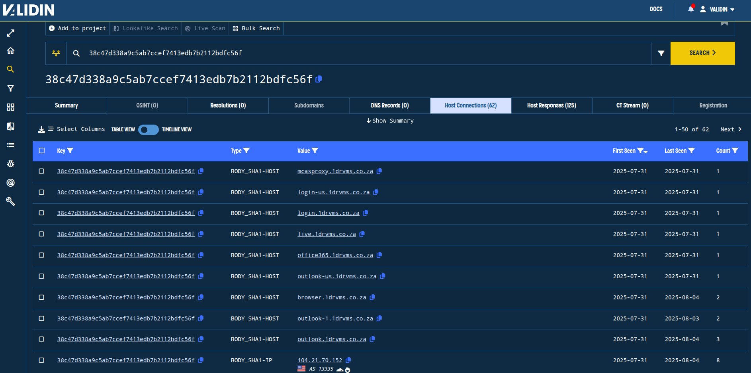This screenshot has height=373, width=751.
Task: Check the outlook-us.1drvms.co.za row
Action: 41,276
